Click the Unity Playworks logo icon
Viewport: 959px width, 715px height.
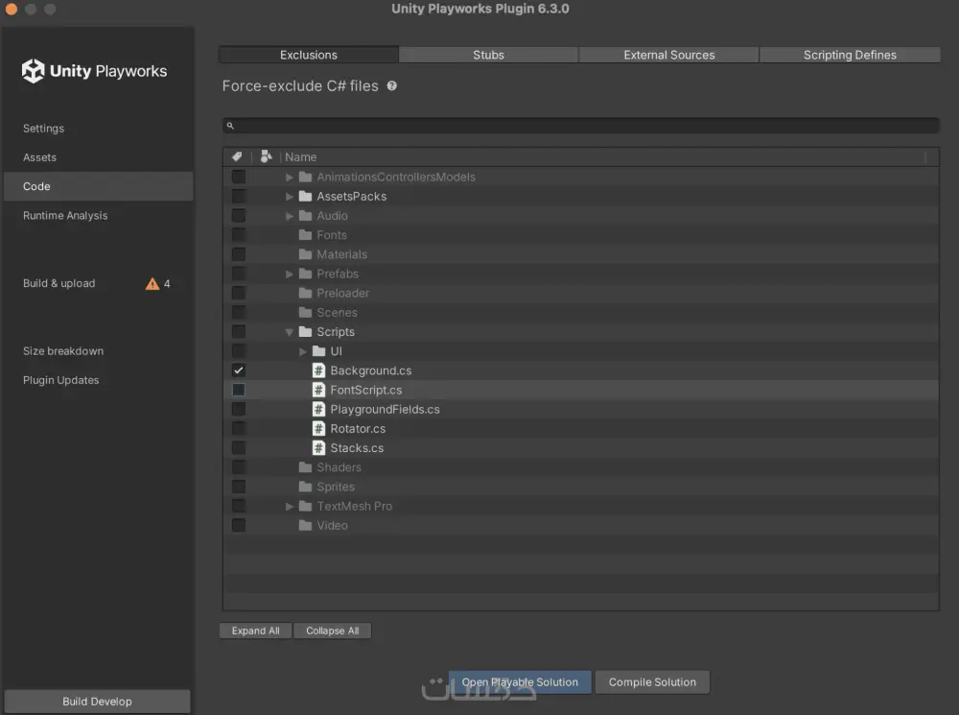point(33,71)
